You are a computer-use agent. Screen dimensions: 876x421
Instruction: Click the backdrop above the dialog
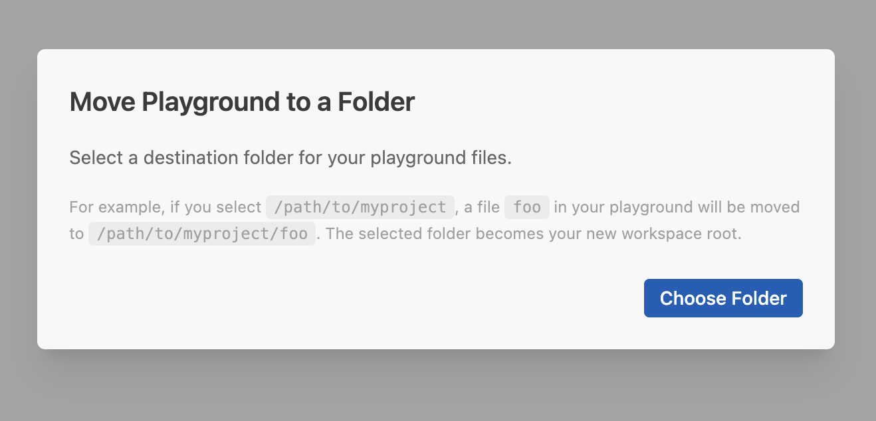point(438,23)
